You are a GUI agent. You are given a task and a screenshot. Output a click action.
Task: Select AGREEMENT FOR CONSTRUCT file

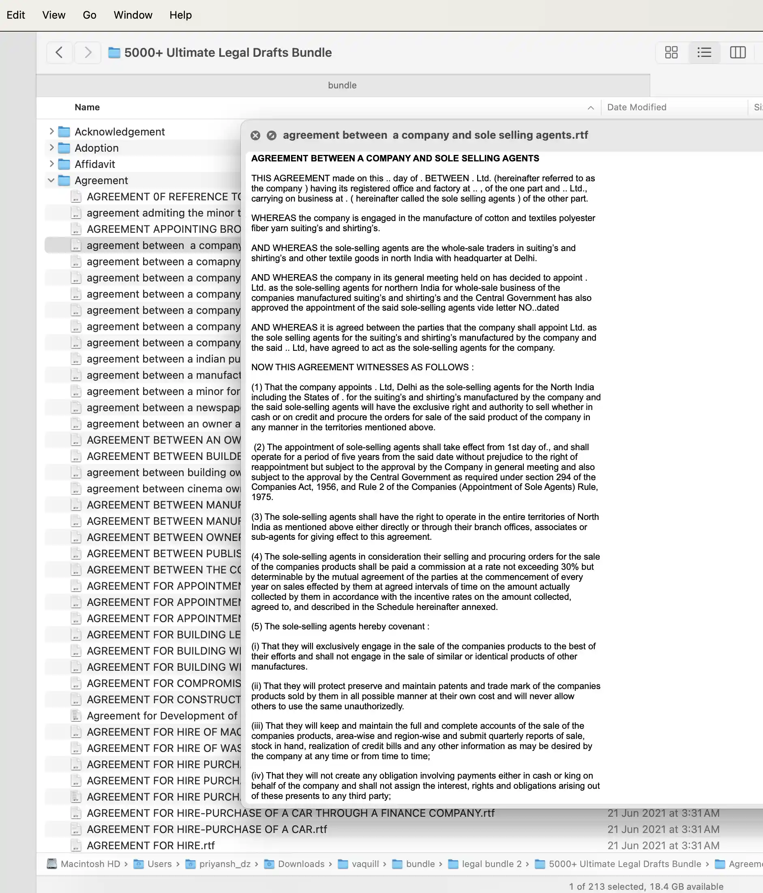pos(164,700)
